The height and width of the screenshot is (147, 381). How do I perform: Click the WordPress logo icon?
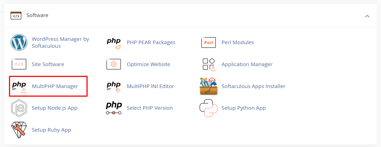(x=19, y=43)
